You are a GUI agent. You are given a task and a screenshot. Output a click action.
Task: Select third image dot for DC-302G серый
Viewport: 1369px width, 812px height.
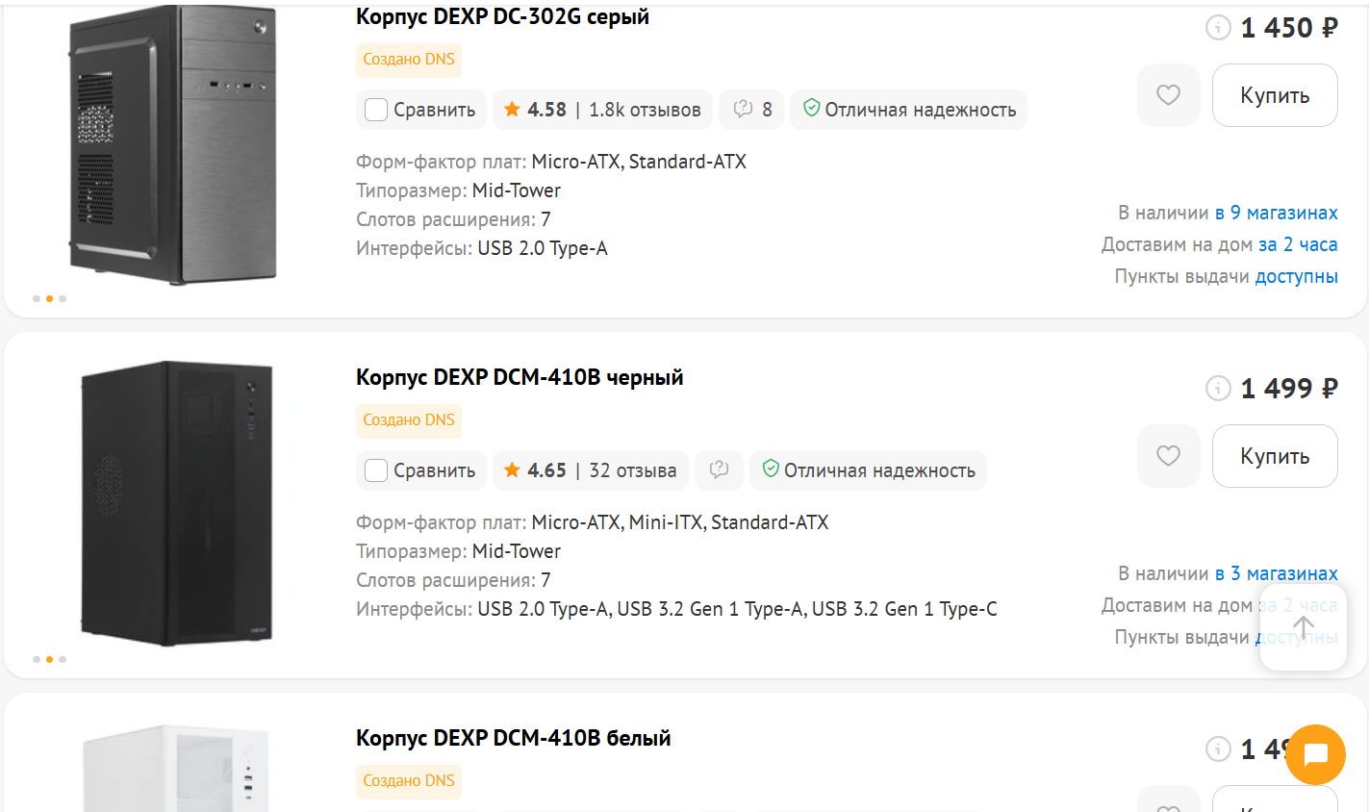pos(63,299)
